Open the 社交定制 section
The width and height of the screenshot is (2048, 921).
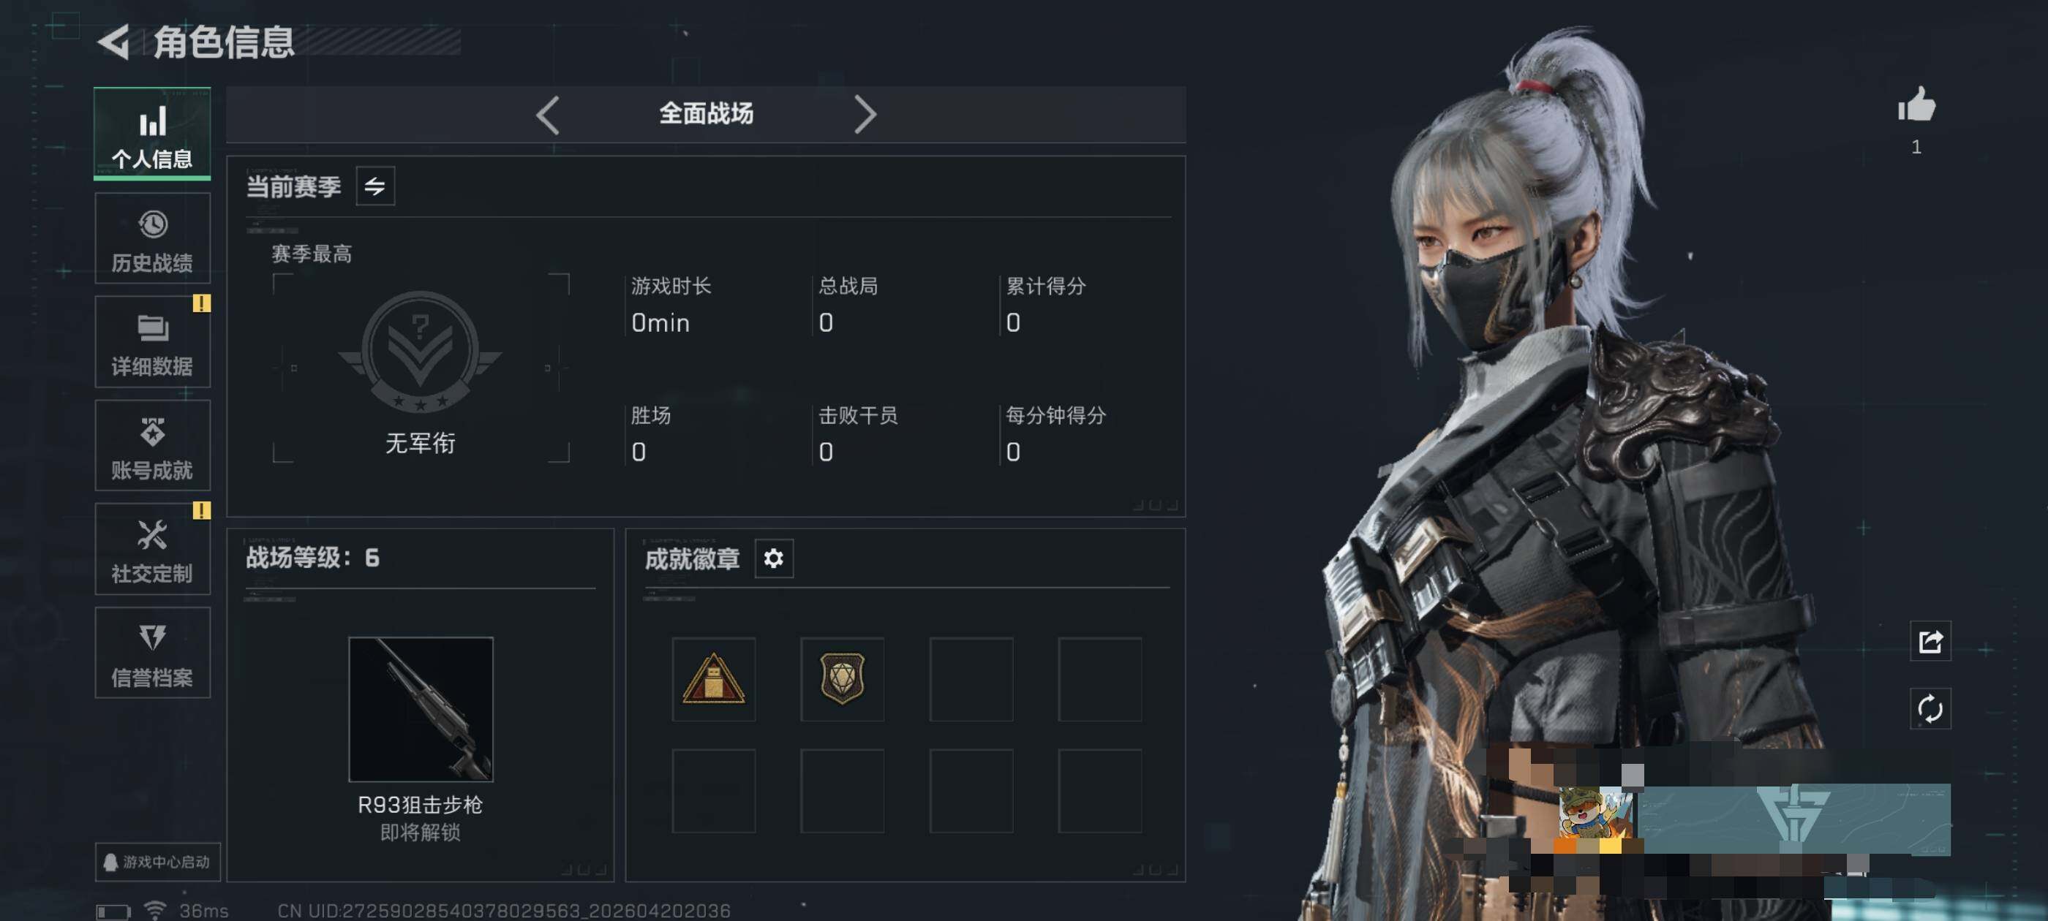tap(153, 549)
